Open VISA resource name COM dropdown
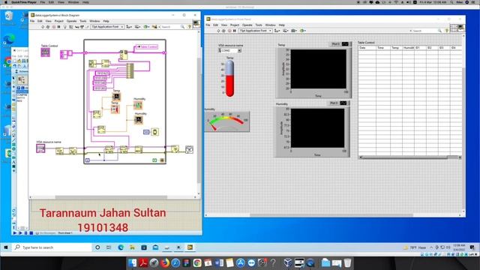The image size is (480, 270). coord(239,50)
